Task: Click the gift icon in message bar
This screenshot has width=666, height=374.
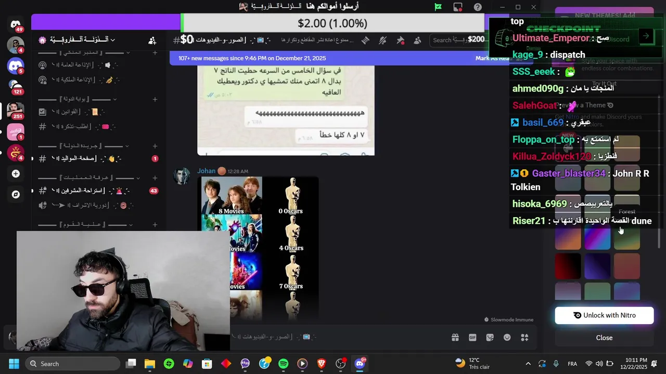Action: click(x=455, y=338)
